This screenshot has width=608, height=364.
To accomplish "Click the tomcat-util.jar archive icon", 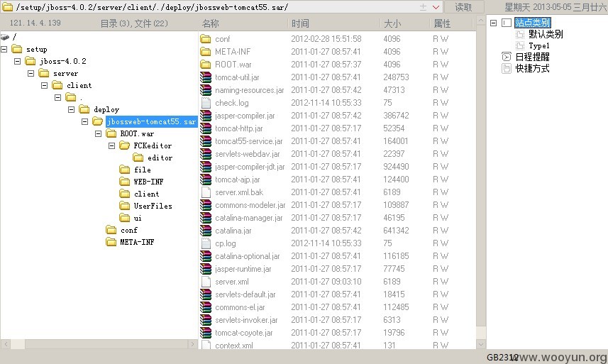I will tap(206, 77).
